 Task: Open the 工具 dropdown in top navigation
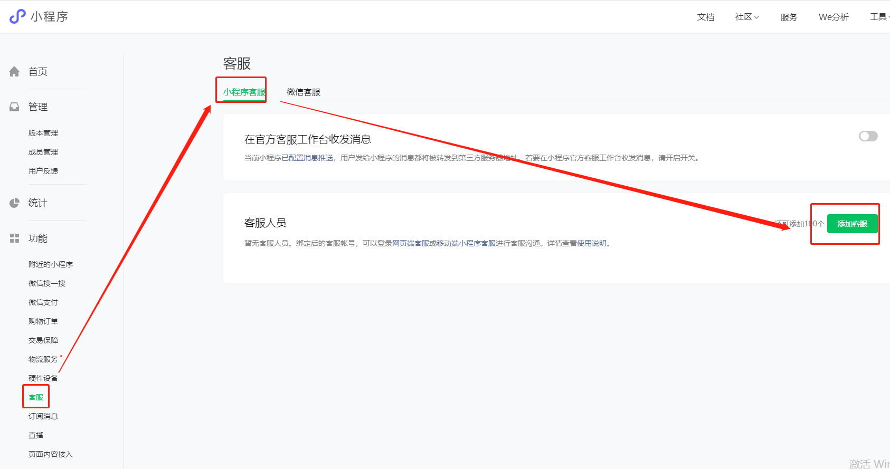tap(878, 17)
